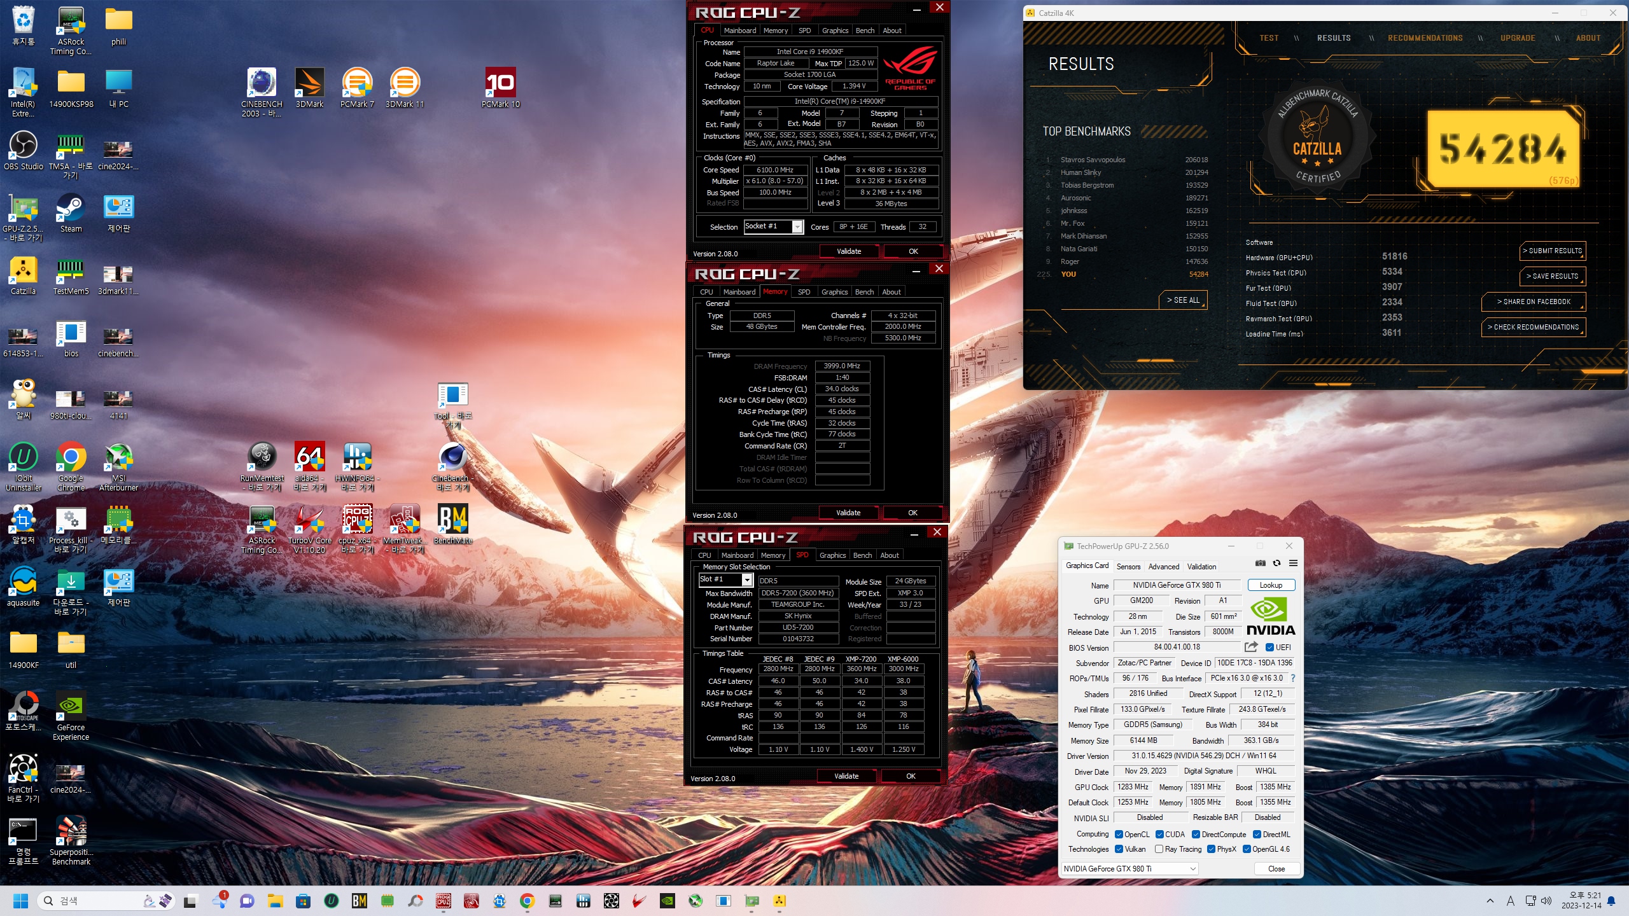Open the PCMark 7 desktop icon

point(357,88)
